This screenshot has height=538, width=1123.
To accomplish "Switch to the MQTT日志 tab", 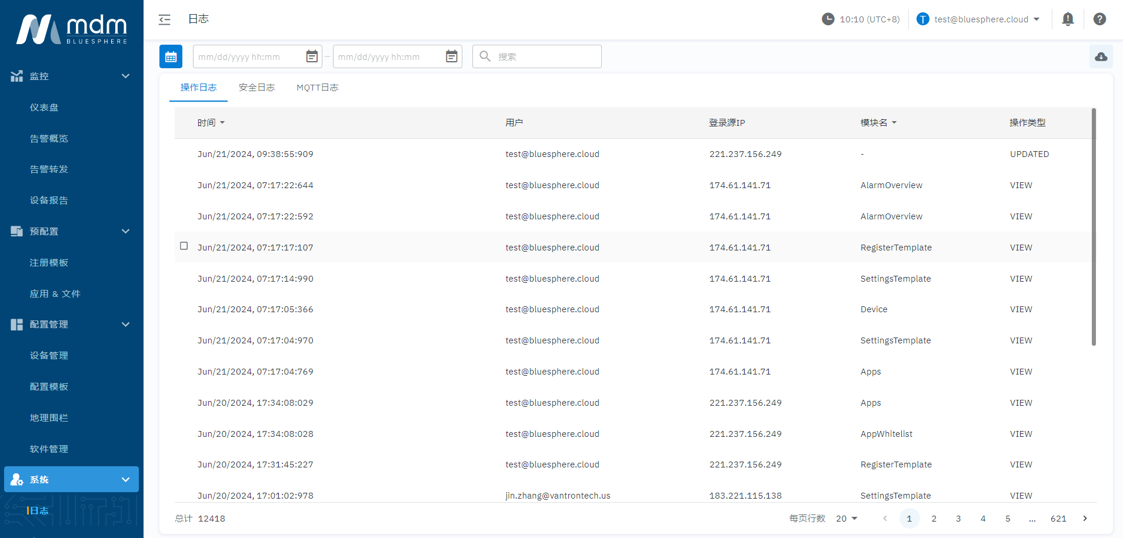I will pyautogui.click(x=317, y=88).
